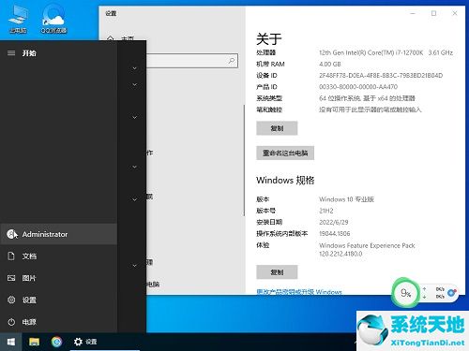Click the power icon next to 电源
The width and height of the screenshot is (469, 351).
(11, 322)
